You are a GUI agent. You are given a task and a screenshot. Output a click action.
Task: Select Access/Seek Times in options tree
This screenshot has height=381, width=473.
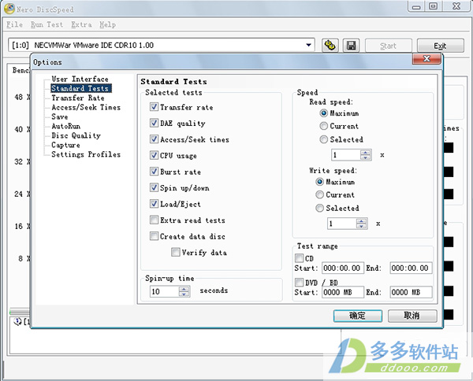click(86, 107)
